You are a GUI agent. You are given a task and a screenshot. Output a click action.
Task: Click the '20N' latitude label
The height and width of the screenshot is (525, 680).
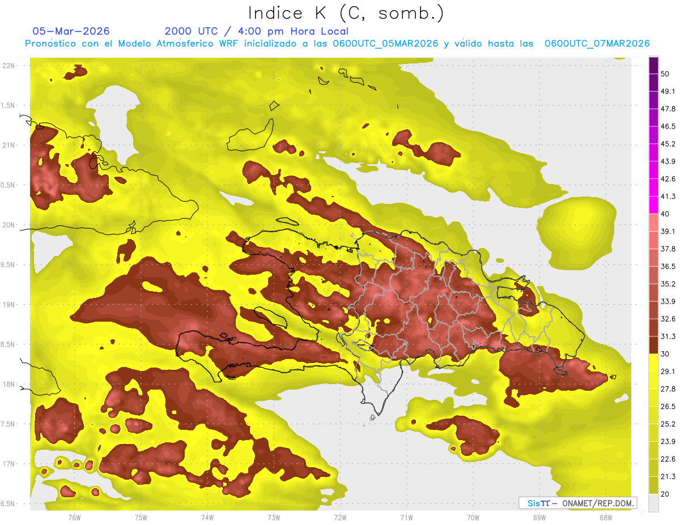(8, 225)
